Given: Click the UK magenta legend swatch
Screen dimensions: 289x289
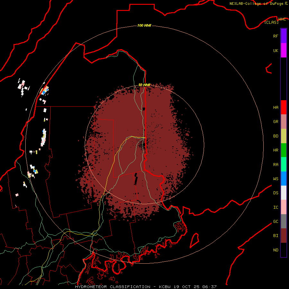Looking at the screenshot, I should click(x=284, y=50).
